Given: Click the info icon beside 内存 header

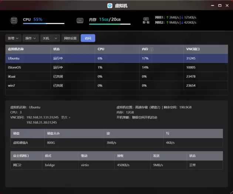Looking at the screenshot, I should (152, 49).
